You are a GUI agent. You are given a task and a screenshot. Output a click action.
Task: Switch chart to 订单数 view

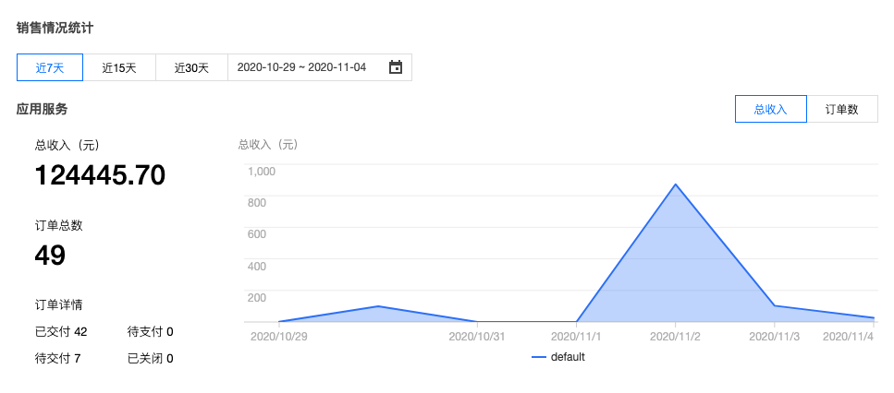coord(841,109)
